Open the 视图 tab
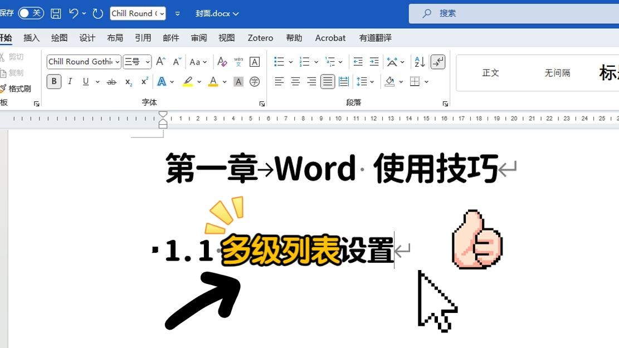The image size is (619, 348). pyautogui.click(x=227, y=38)
